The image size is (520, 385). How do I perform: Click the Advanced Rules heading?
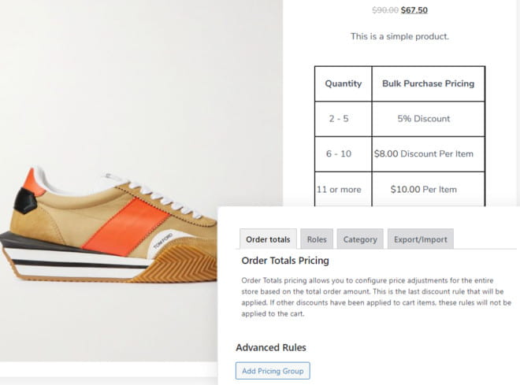pos(270,347)
